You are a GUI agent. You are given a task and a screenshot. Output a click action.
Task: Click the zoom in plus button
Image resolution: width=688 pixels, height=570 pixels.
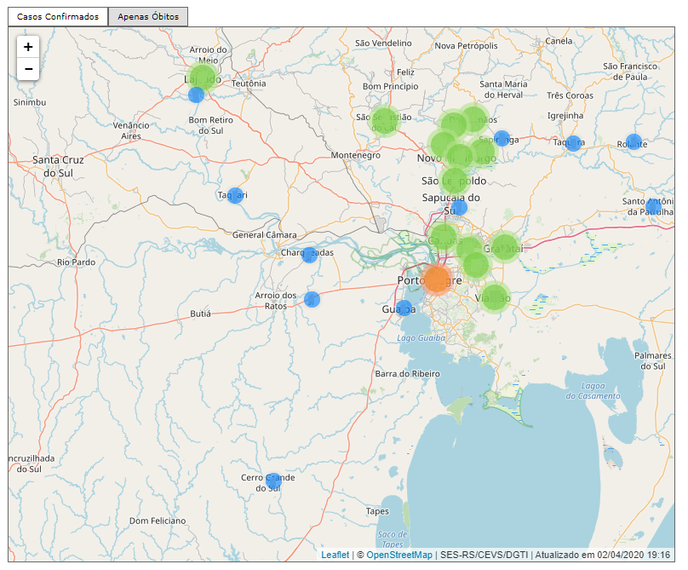(28, 48)
